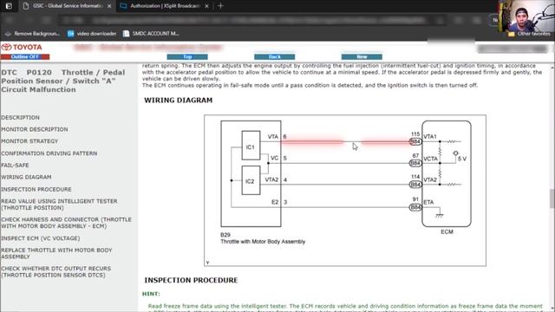Click the browser sidebar icon left of tabs
Image resolution: width=555 pixels, height=312 pixels.
coord(9,6)
